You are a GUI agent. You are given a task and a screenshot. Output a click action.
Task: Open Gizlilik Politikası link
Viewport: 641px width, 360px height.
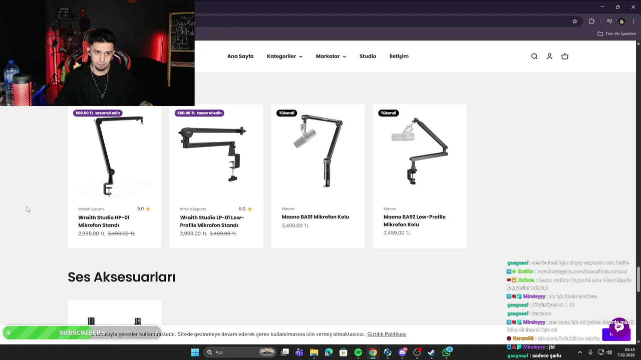tap(387, 334)
